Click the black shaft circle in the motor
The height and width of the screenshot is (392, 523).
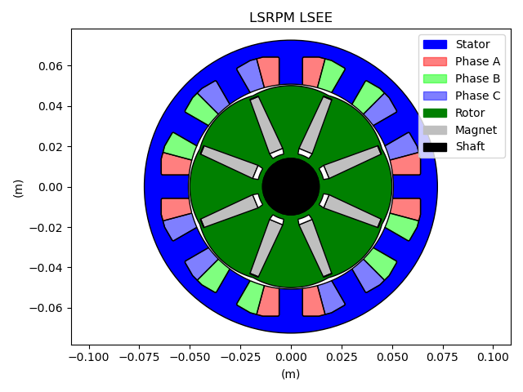[x=291, y=187]
